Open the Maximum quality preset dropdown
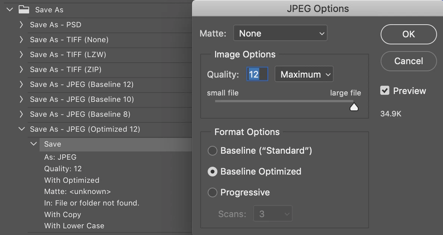The image size is (443, 235). pyautogui.click(x=304, y=75)
